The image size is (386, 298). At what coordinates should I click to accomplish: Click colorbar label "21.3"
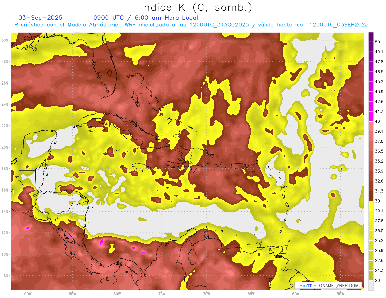point(379,270)
